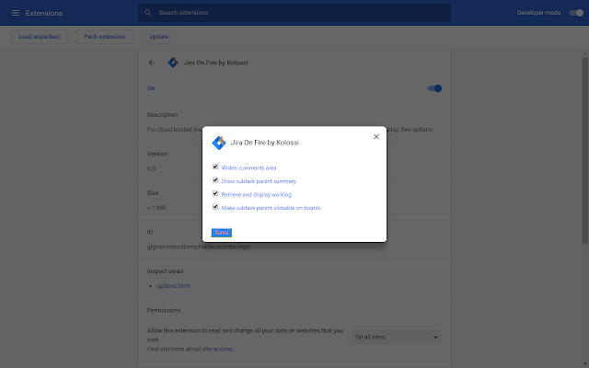Toggle Developer mode switch
Viewport: 589px width, 368px height.
576,13
